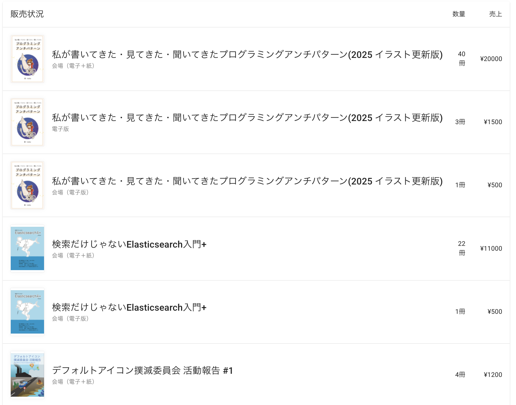516x405 pixels.
Task: Click the 40冊 quantity value
Action: pos(462,59)
